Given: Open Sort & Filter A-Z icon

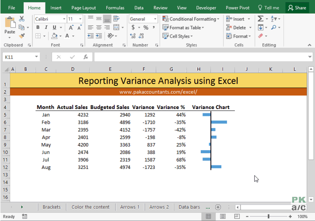Looking at the screenshot, I should coord(273,19).
